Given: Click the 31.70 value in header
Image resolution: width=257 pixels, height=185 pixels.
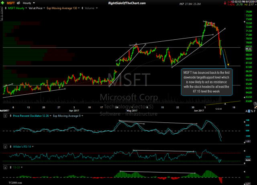Looking at the screenshot, I should tap(239, 4).
